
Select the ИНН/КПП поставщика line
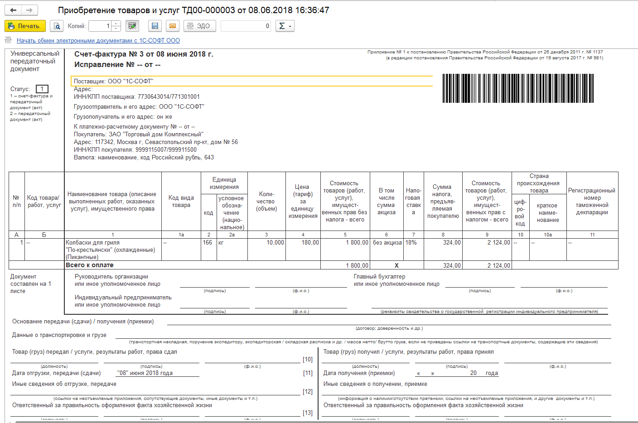[137, 96]
